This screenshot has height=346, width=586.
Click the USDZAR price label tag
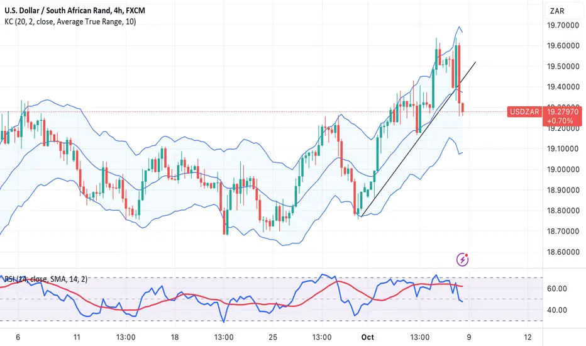(x=525, y=111)
